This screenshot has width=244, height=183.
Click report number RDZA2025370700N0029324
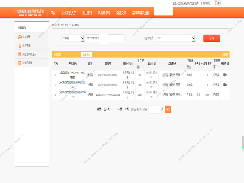tap(108, 95)
